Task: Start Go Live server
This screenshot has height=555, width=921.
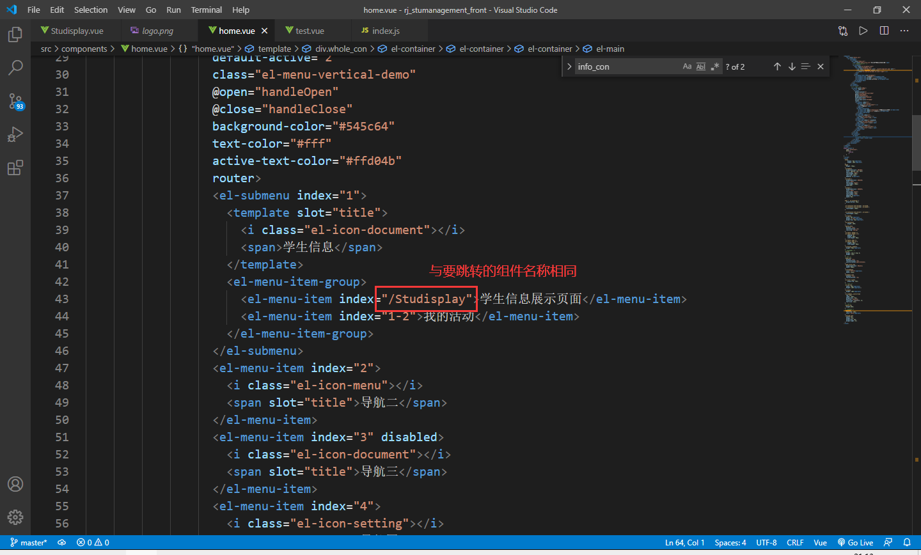Action: [x=855, y=542]
